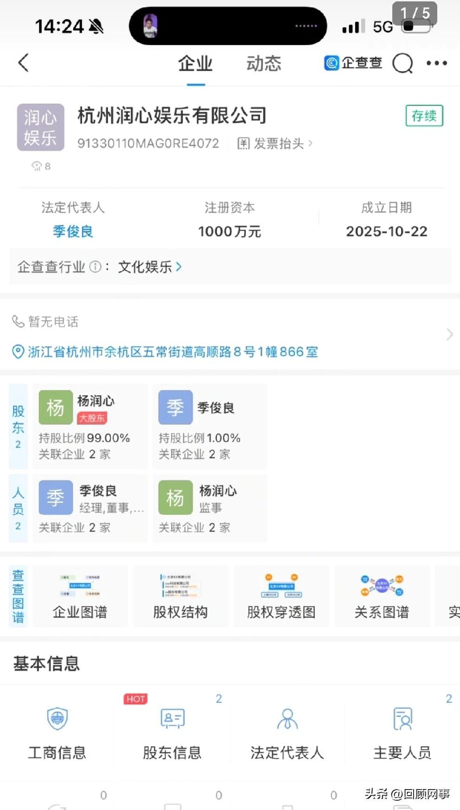Tap the 1000万元 registered capital value
Viewport: 460px width, 810px height.
(230, 231)
